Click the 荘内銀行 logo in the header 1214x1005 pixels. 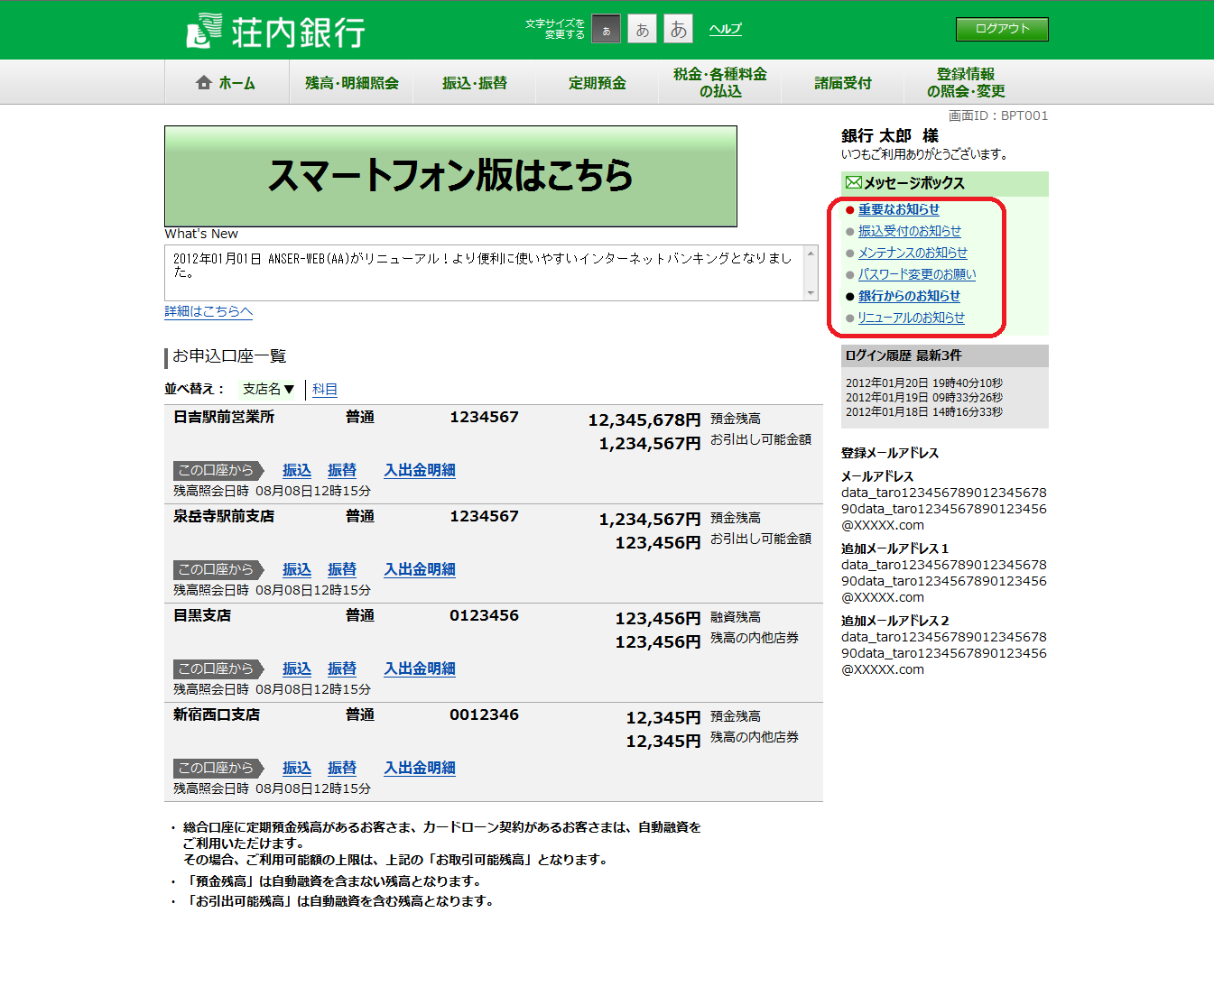pos(276,31)
